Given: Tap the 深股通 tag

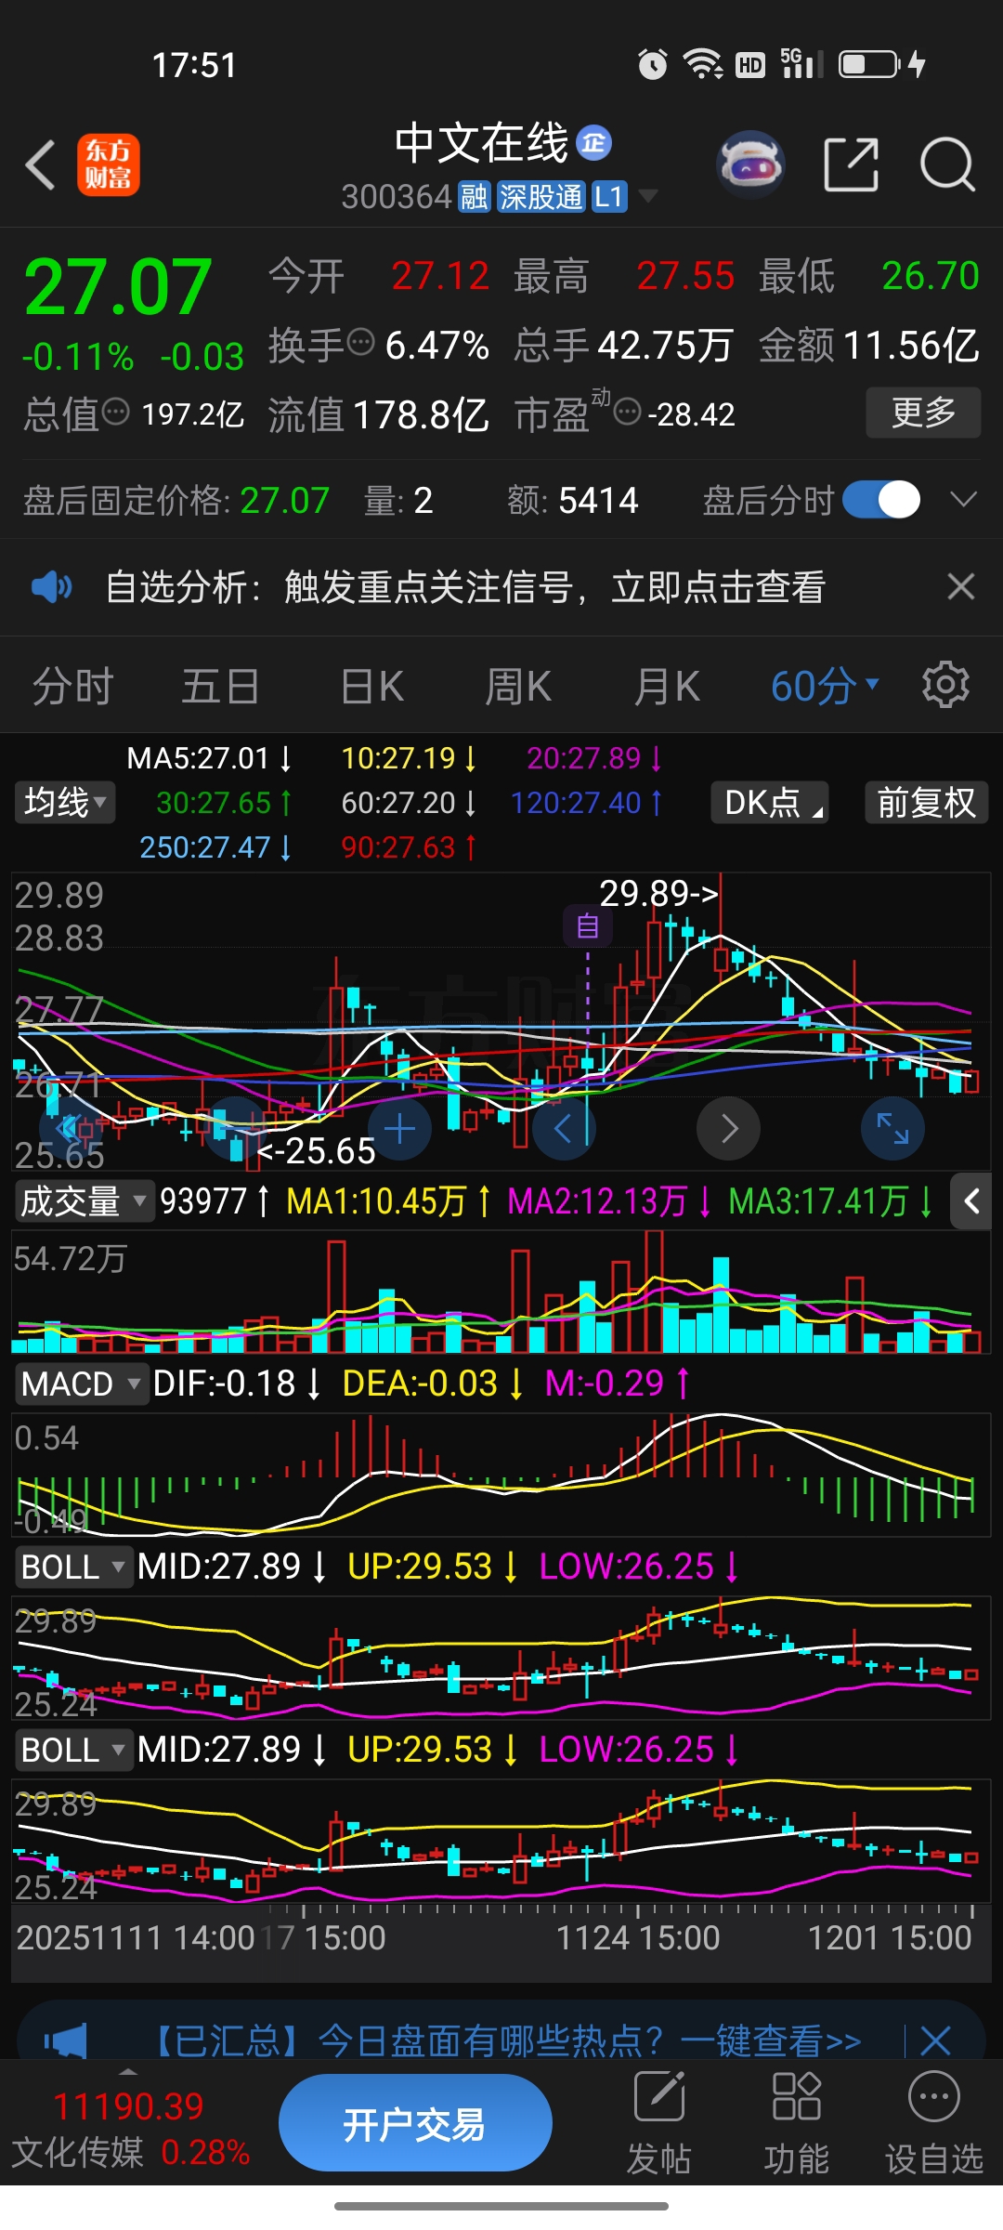Looking at the screenshot, I should 541,197.
